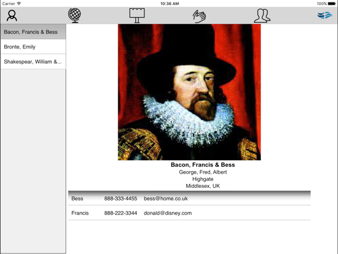The image size is (338, 254).
Task: Select Bacon, Francis & Bess in list
Action: coord(33,32)
